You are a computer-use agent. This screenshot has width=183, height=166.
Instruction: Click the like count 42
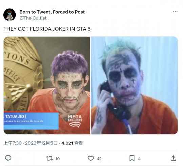(99, 159)
